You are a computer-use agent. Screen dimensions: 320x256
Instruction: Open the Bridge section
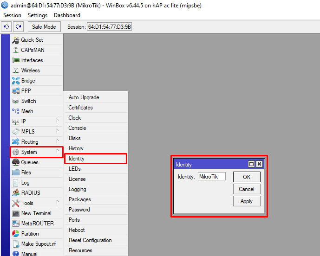pyautogui.click(x=28, y=81)
